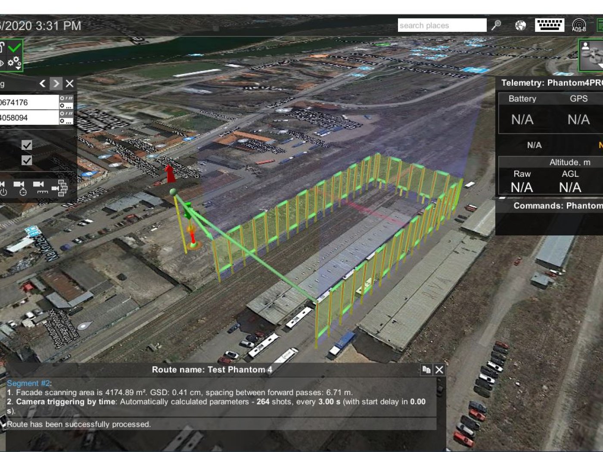This screenshot has height=452, width=603.
Task: Open map layers globe icon
Action: (520, 25)
